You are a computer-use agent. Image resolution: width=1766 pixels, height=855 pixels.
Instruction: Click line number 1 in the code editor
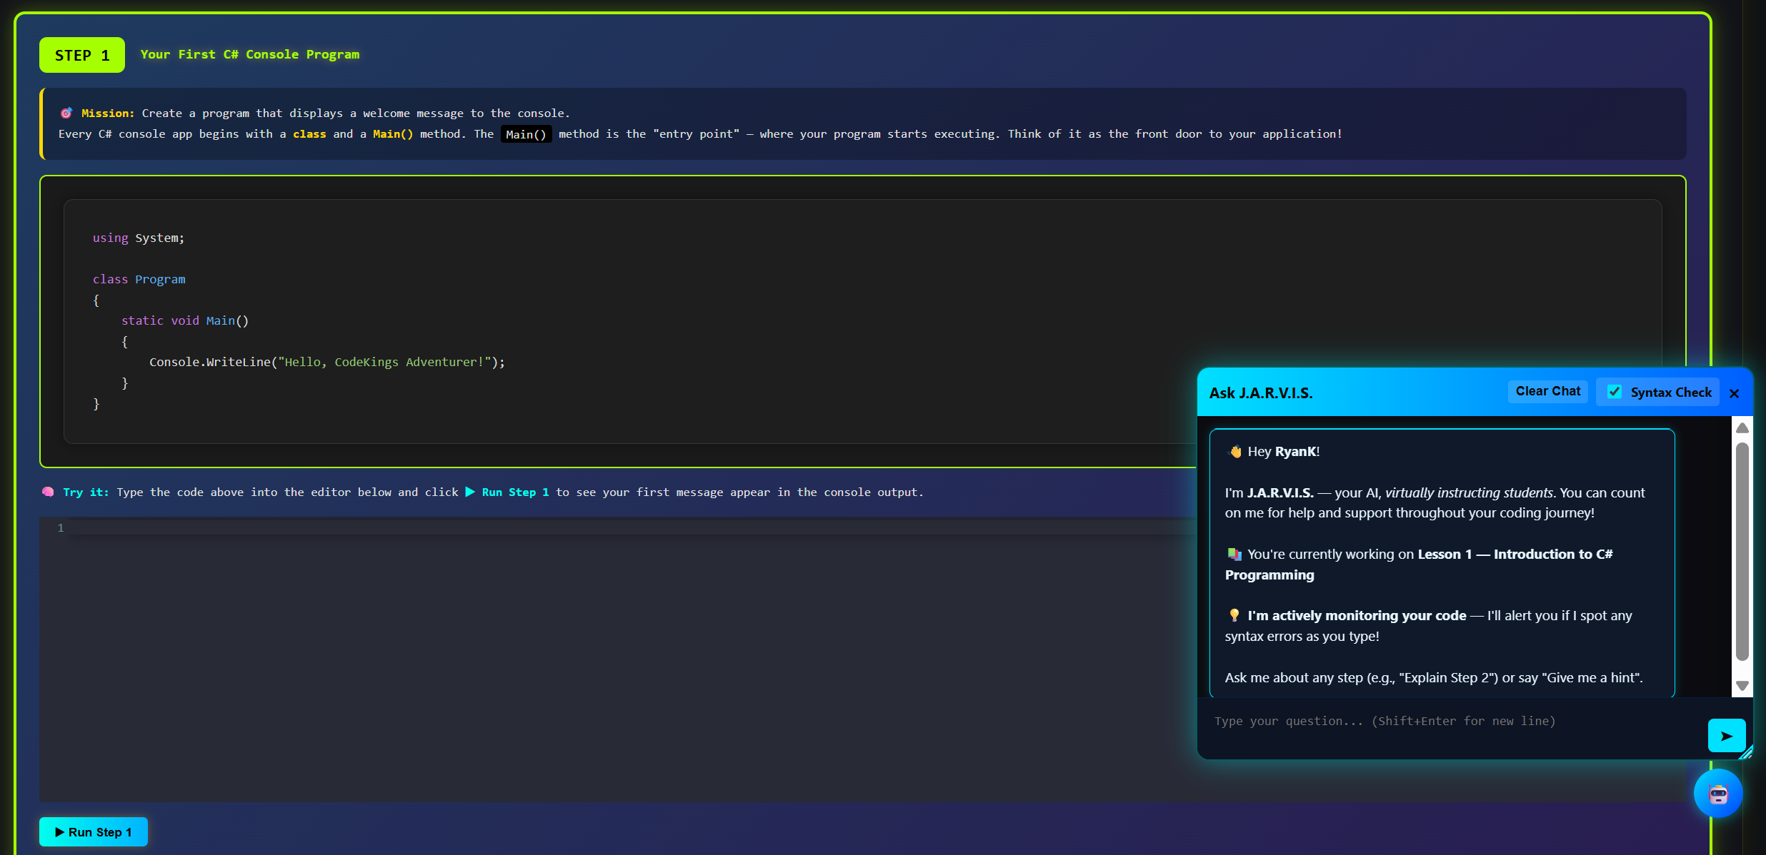point(60,528)
